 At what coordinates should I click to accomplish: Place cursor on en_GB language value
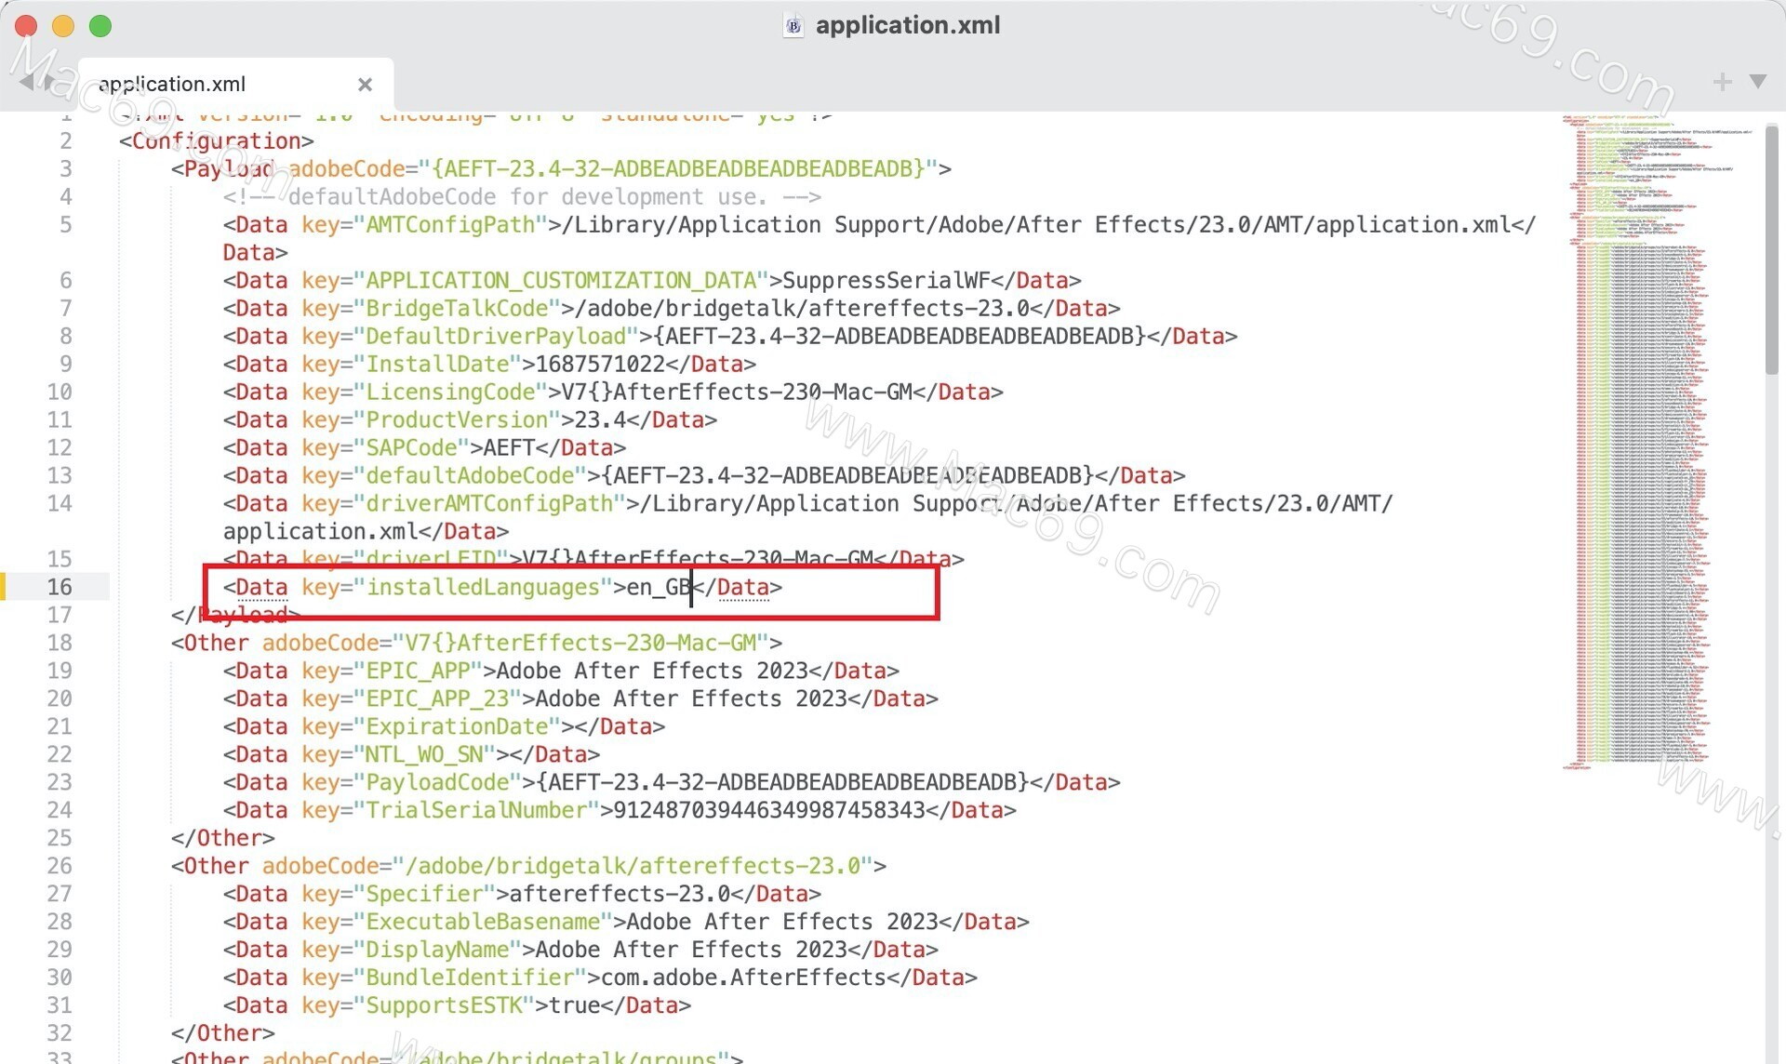pos(659,587)
